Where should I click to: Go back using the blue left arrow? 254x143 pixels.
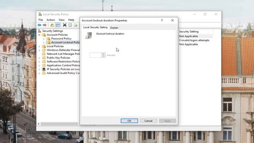pos(39,25)
